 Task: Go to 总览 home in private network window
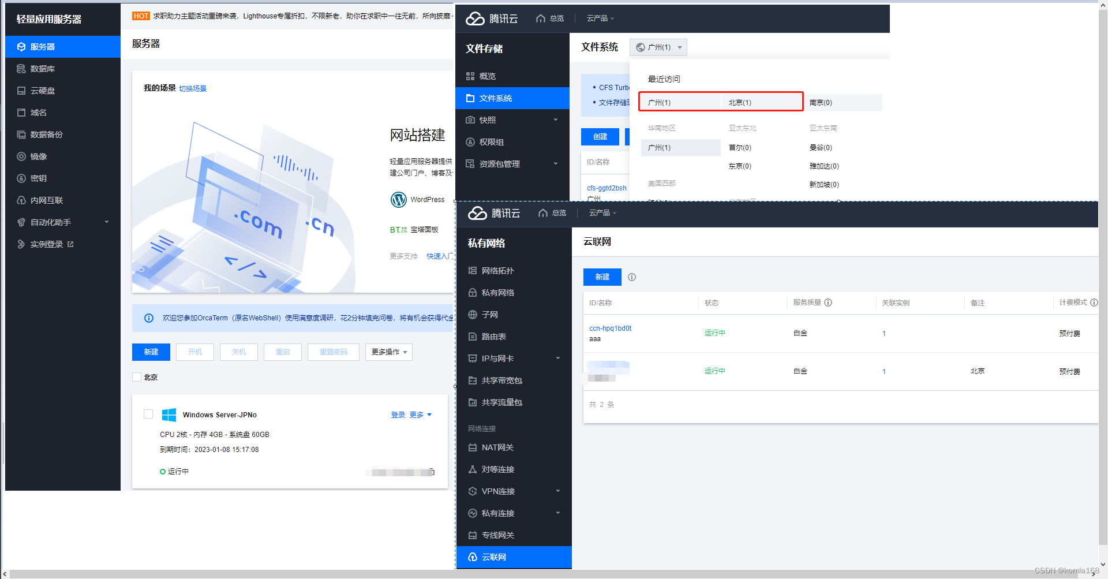[x=552, y=213]
